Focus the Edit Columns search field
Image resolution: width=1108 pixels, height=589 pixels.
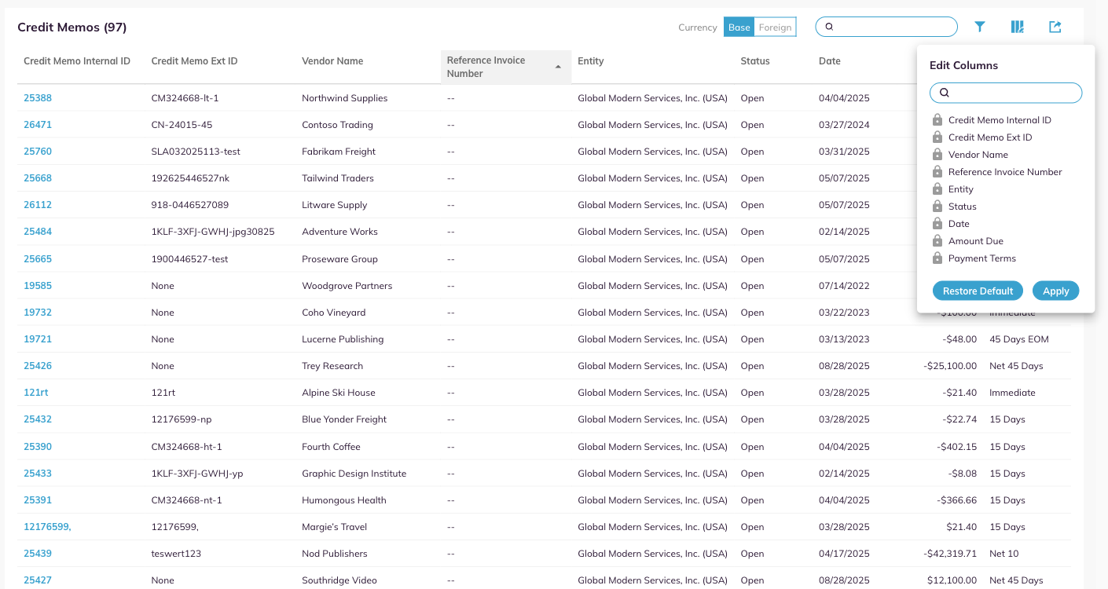coord(1006,93)
